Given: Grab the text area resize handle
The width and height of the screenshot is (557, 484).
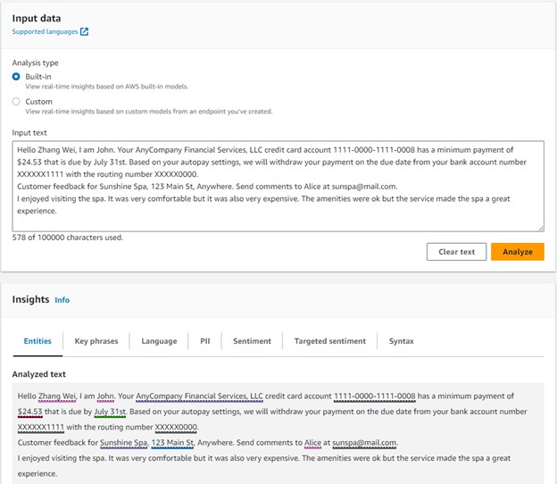Looking at the screenshot, I should (541, 229).
